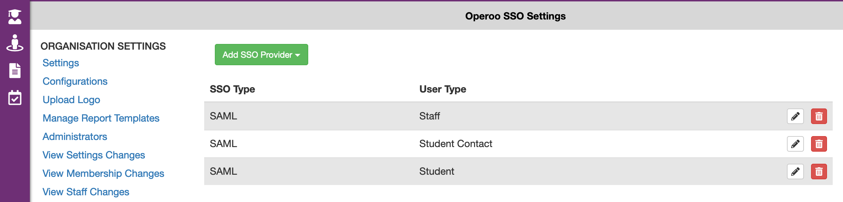Delete the Student SAML provider

(818, 172)
